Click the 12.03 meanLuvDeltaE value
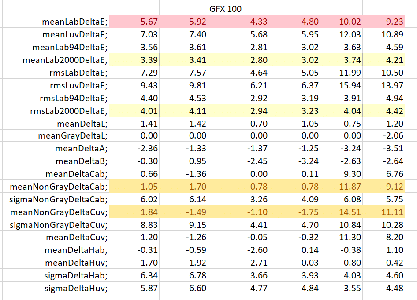The width and height of the screenshot is (417, 300). pos(350,34)
